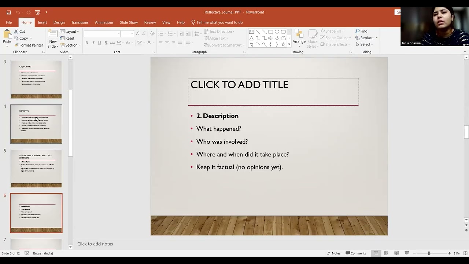Select the Isosceles Triangle shape

point(251,38)
